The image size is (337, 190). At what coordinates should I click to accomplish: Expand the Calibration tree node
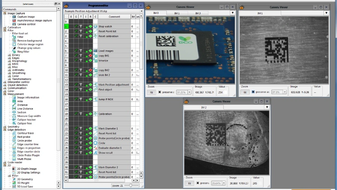point(5,27)
